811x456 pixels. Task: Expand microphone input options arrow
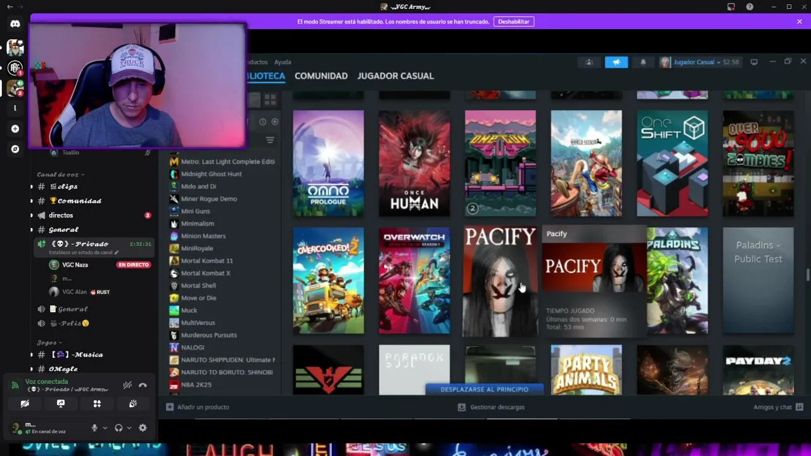105,428
